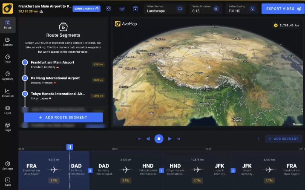This screenshot has width=305, height=190.
Task: Click the Back icon in sidebar
Action: click(8, 182)
